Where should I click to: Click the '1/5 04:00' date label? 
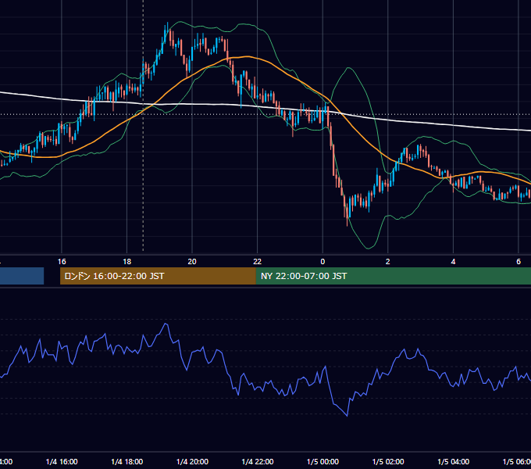[x=454, y=461]
